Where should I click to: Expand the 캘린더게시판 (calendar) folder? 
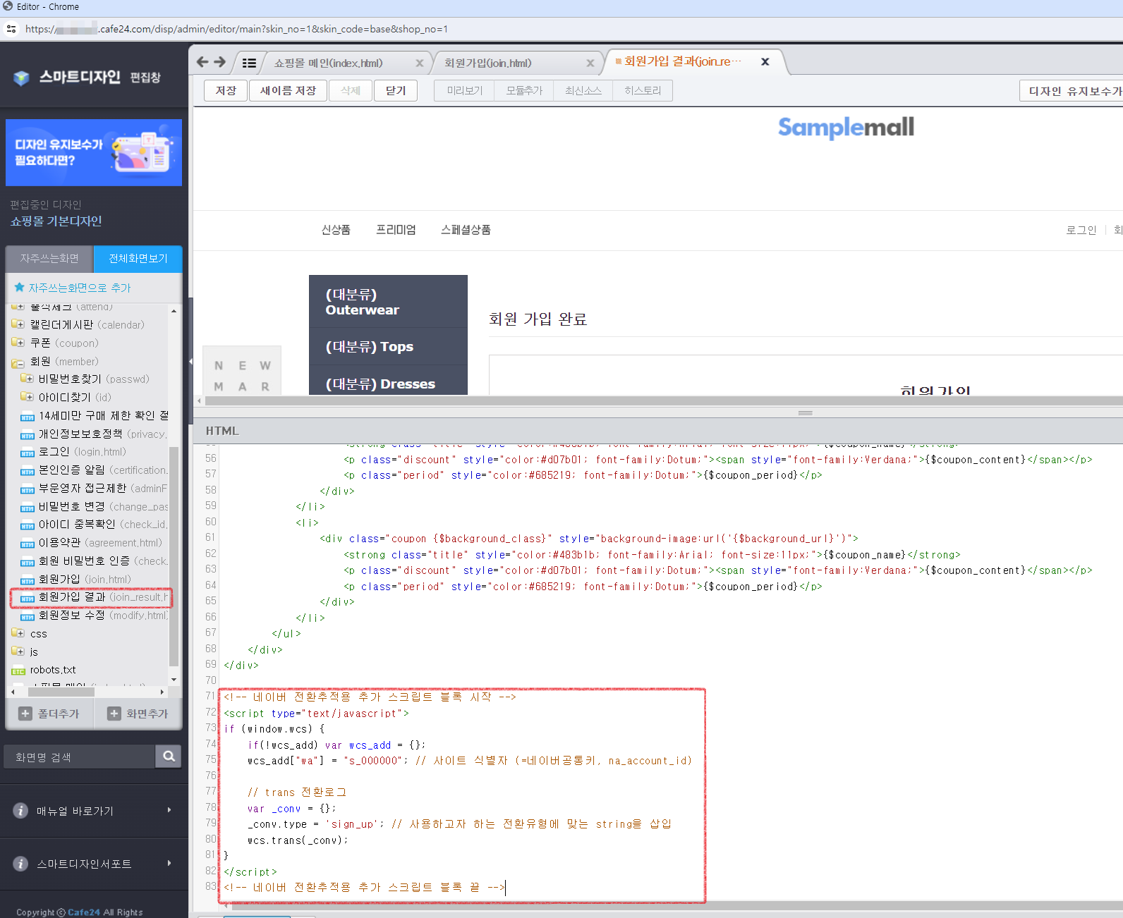18,324
